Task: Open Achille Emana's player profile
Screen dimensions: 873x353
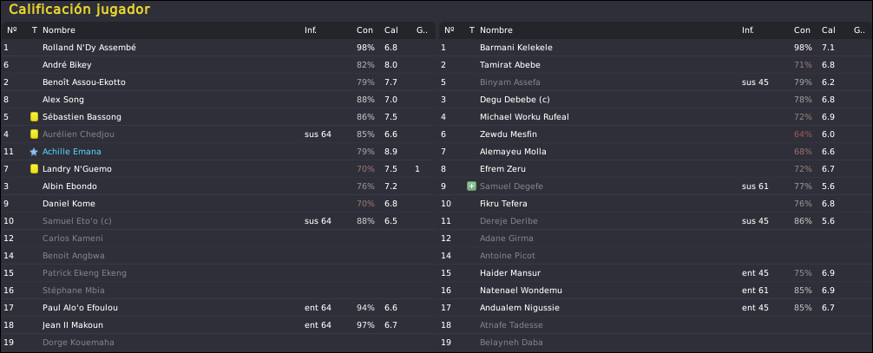Action: click(x=72, y=152)
